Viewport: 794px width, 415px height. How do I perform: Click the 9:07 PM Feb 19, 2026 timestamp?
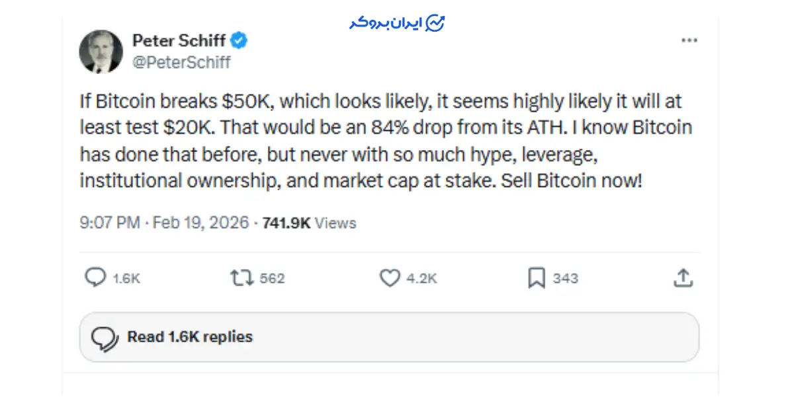tap(164, 223)
